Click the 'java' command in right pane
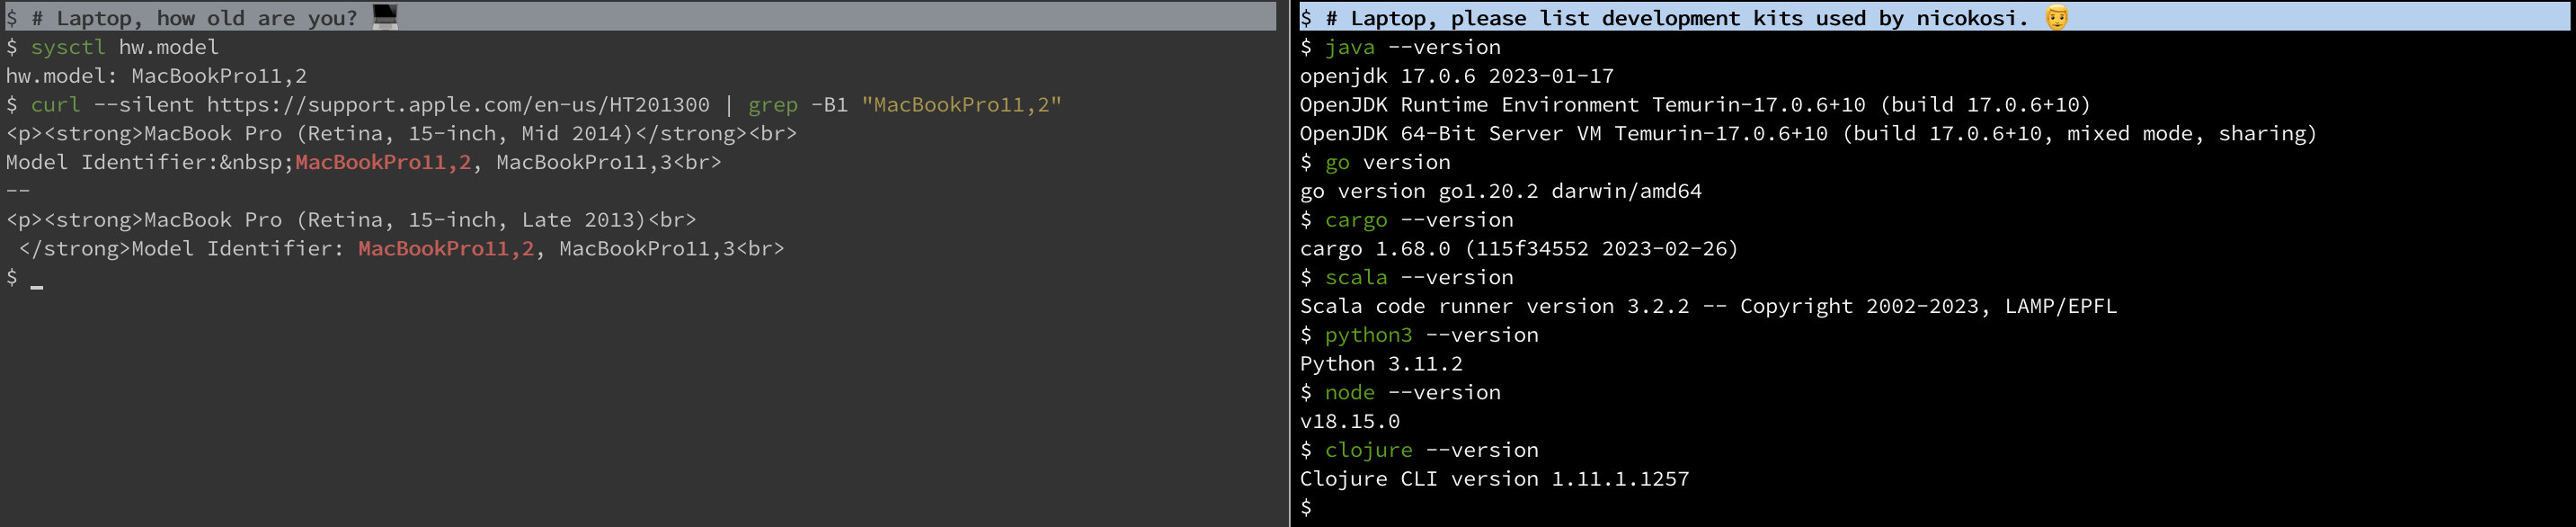Image resolution: width=2576 pixels, height=527 pixels. tap(1349, 47)
